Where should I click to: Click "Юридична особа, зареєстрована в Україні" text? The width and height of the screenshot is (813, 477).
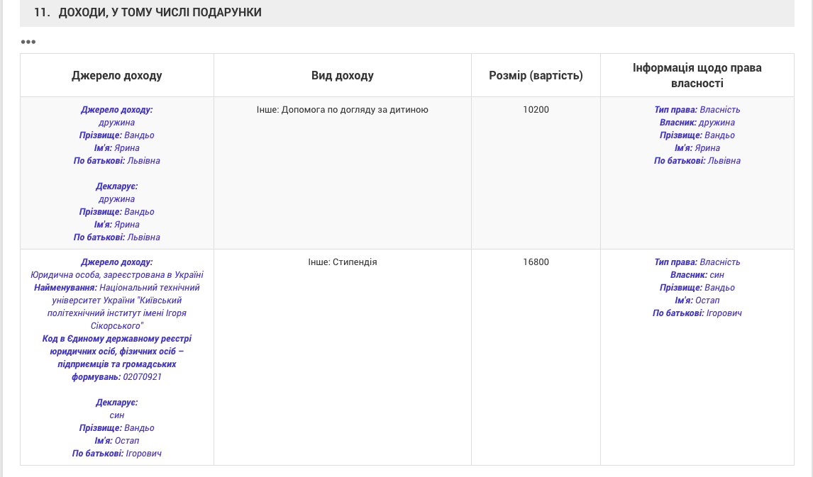click(x=117, y=275)
